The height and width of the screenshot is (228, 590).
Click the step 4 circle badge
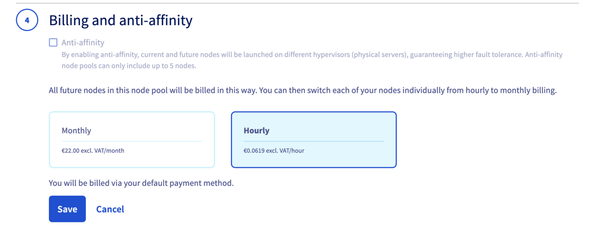(27, 20)
